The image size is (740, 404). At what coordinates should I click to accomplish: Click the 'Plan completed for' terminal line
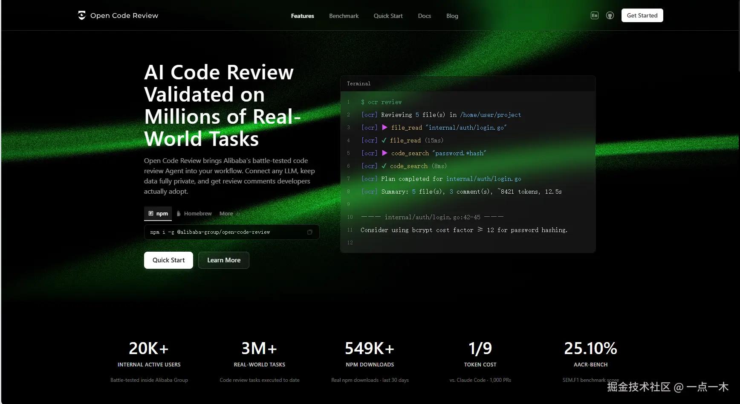(x=441, y=179)
